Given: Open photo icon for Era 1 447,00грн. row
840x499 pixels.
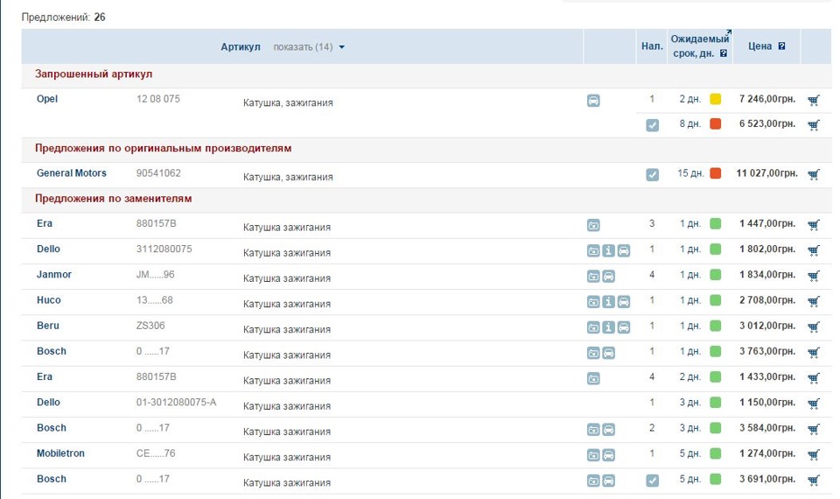Looking at the screenshot, I should click(593, 225).
